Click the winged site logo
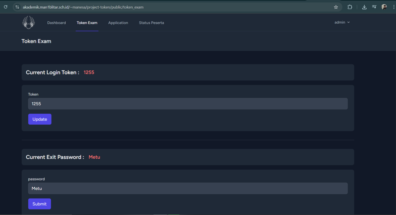The width and height of the screenshot is (396, 215). [x=28, y=22]
